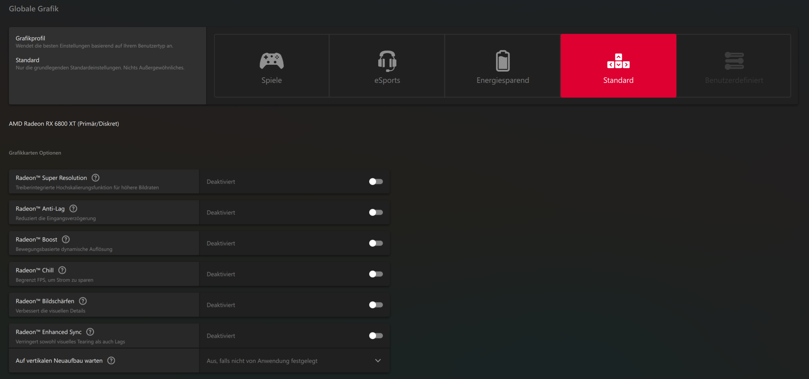Screen dimensions: 809x379
Task: Enable the Radeon Super Resolution toggle
Action: [376, 181]
